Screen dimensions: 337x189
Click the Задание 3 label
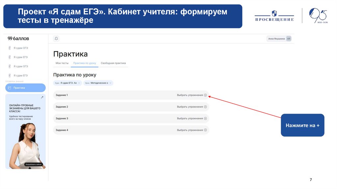pyautogui.click(x=62, y=119)
